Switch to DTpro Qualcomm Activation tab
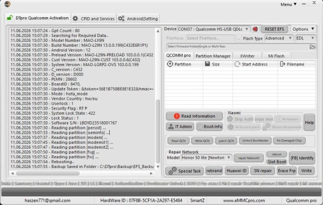 (x=38, y=18)
